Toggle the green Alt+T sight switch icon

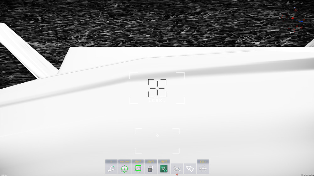point(164,168)
